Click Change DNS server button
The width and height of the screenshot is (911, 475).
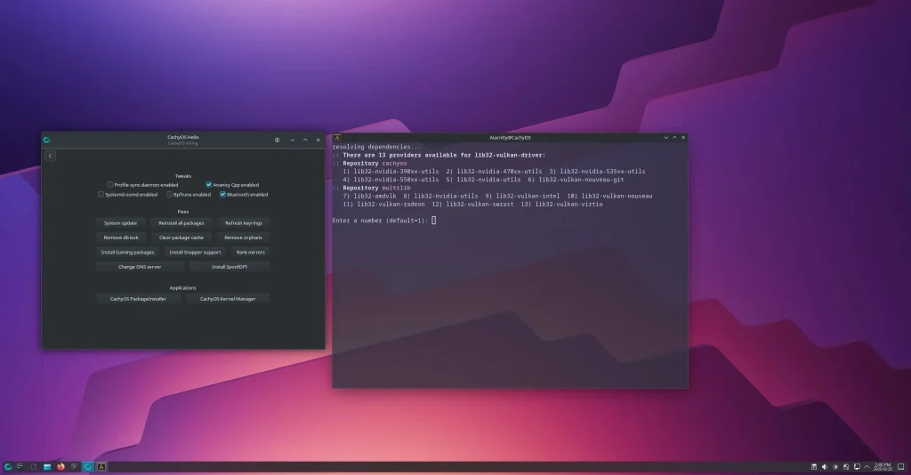[x=140, y=267]
